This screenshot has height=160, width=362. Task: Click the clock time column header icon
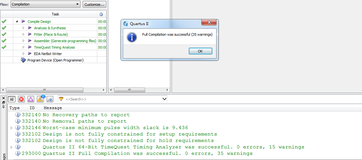[x=101, y=14]
